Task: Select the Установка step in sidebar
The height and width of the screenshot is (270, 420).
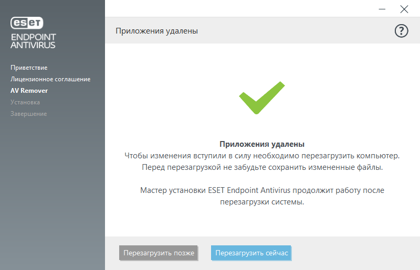Action: 25,102
